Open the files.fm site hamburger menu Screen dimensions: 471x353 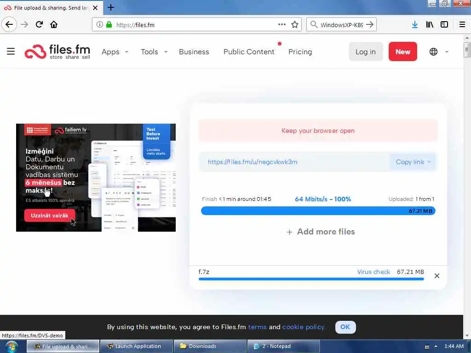point(11,51)
